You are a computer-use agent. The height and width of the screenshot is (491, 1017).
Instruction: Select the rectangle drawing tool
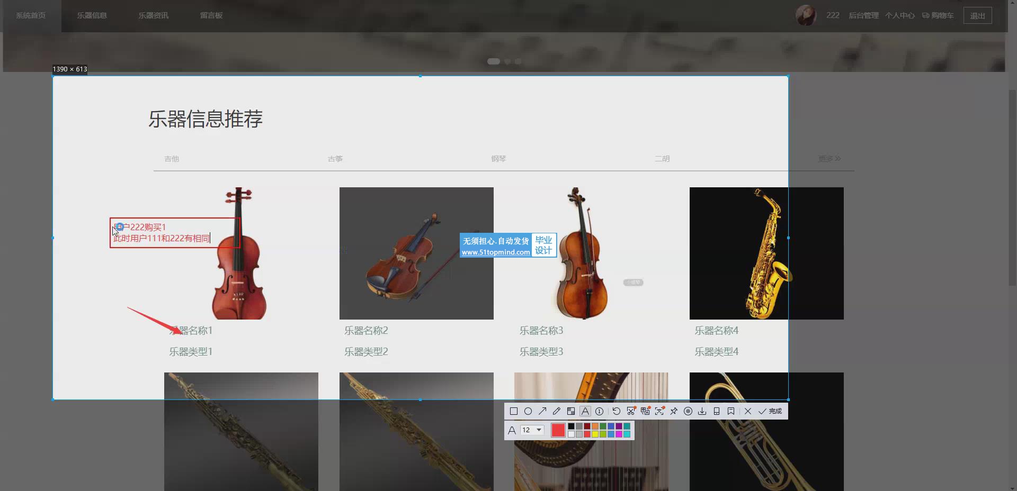click(x=513, y=411)
